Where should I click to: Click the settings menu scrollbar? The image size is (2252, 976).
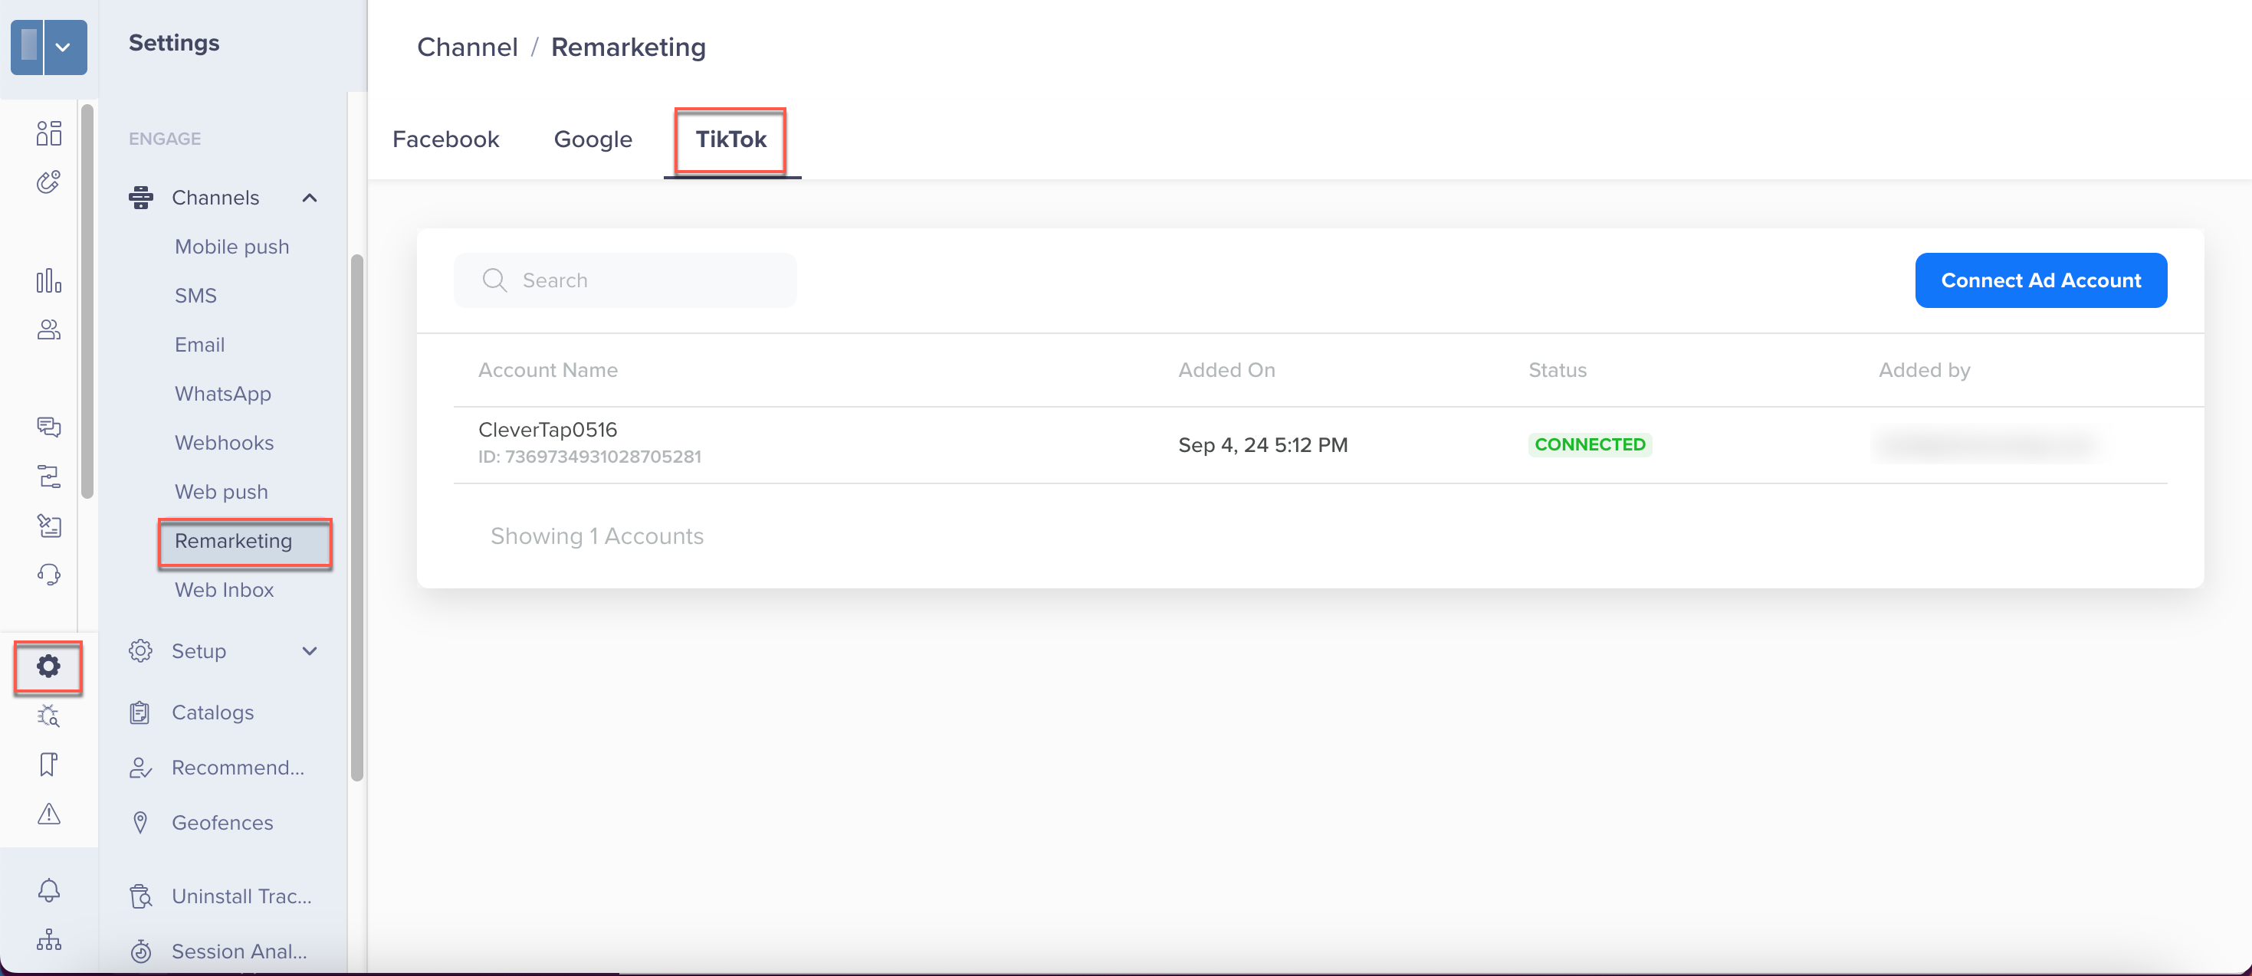356,517
